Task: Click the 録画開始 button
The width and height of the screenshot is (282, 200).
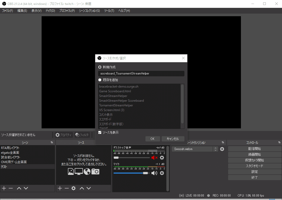Action: coord(255,155)
